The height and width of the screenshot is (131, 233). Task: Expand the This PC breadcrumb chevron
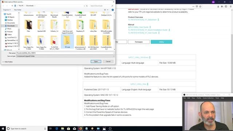coord(25,6)
